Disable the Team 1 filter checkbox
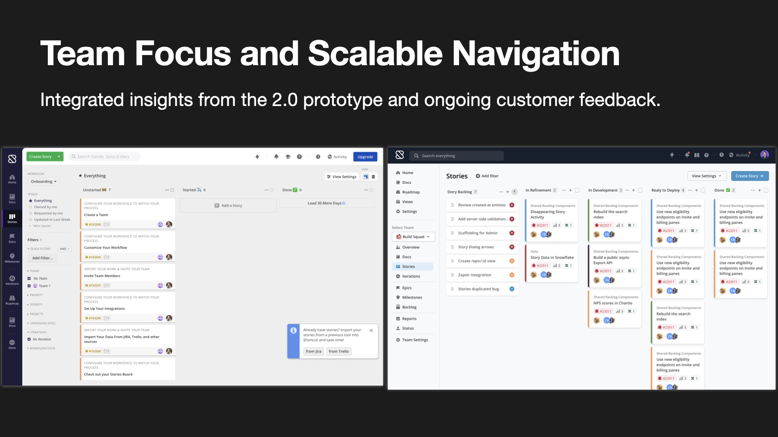Viewport: 778px width, 437px height. click(x=29, y=286)
